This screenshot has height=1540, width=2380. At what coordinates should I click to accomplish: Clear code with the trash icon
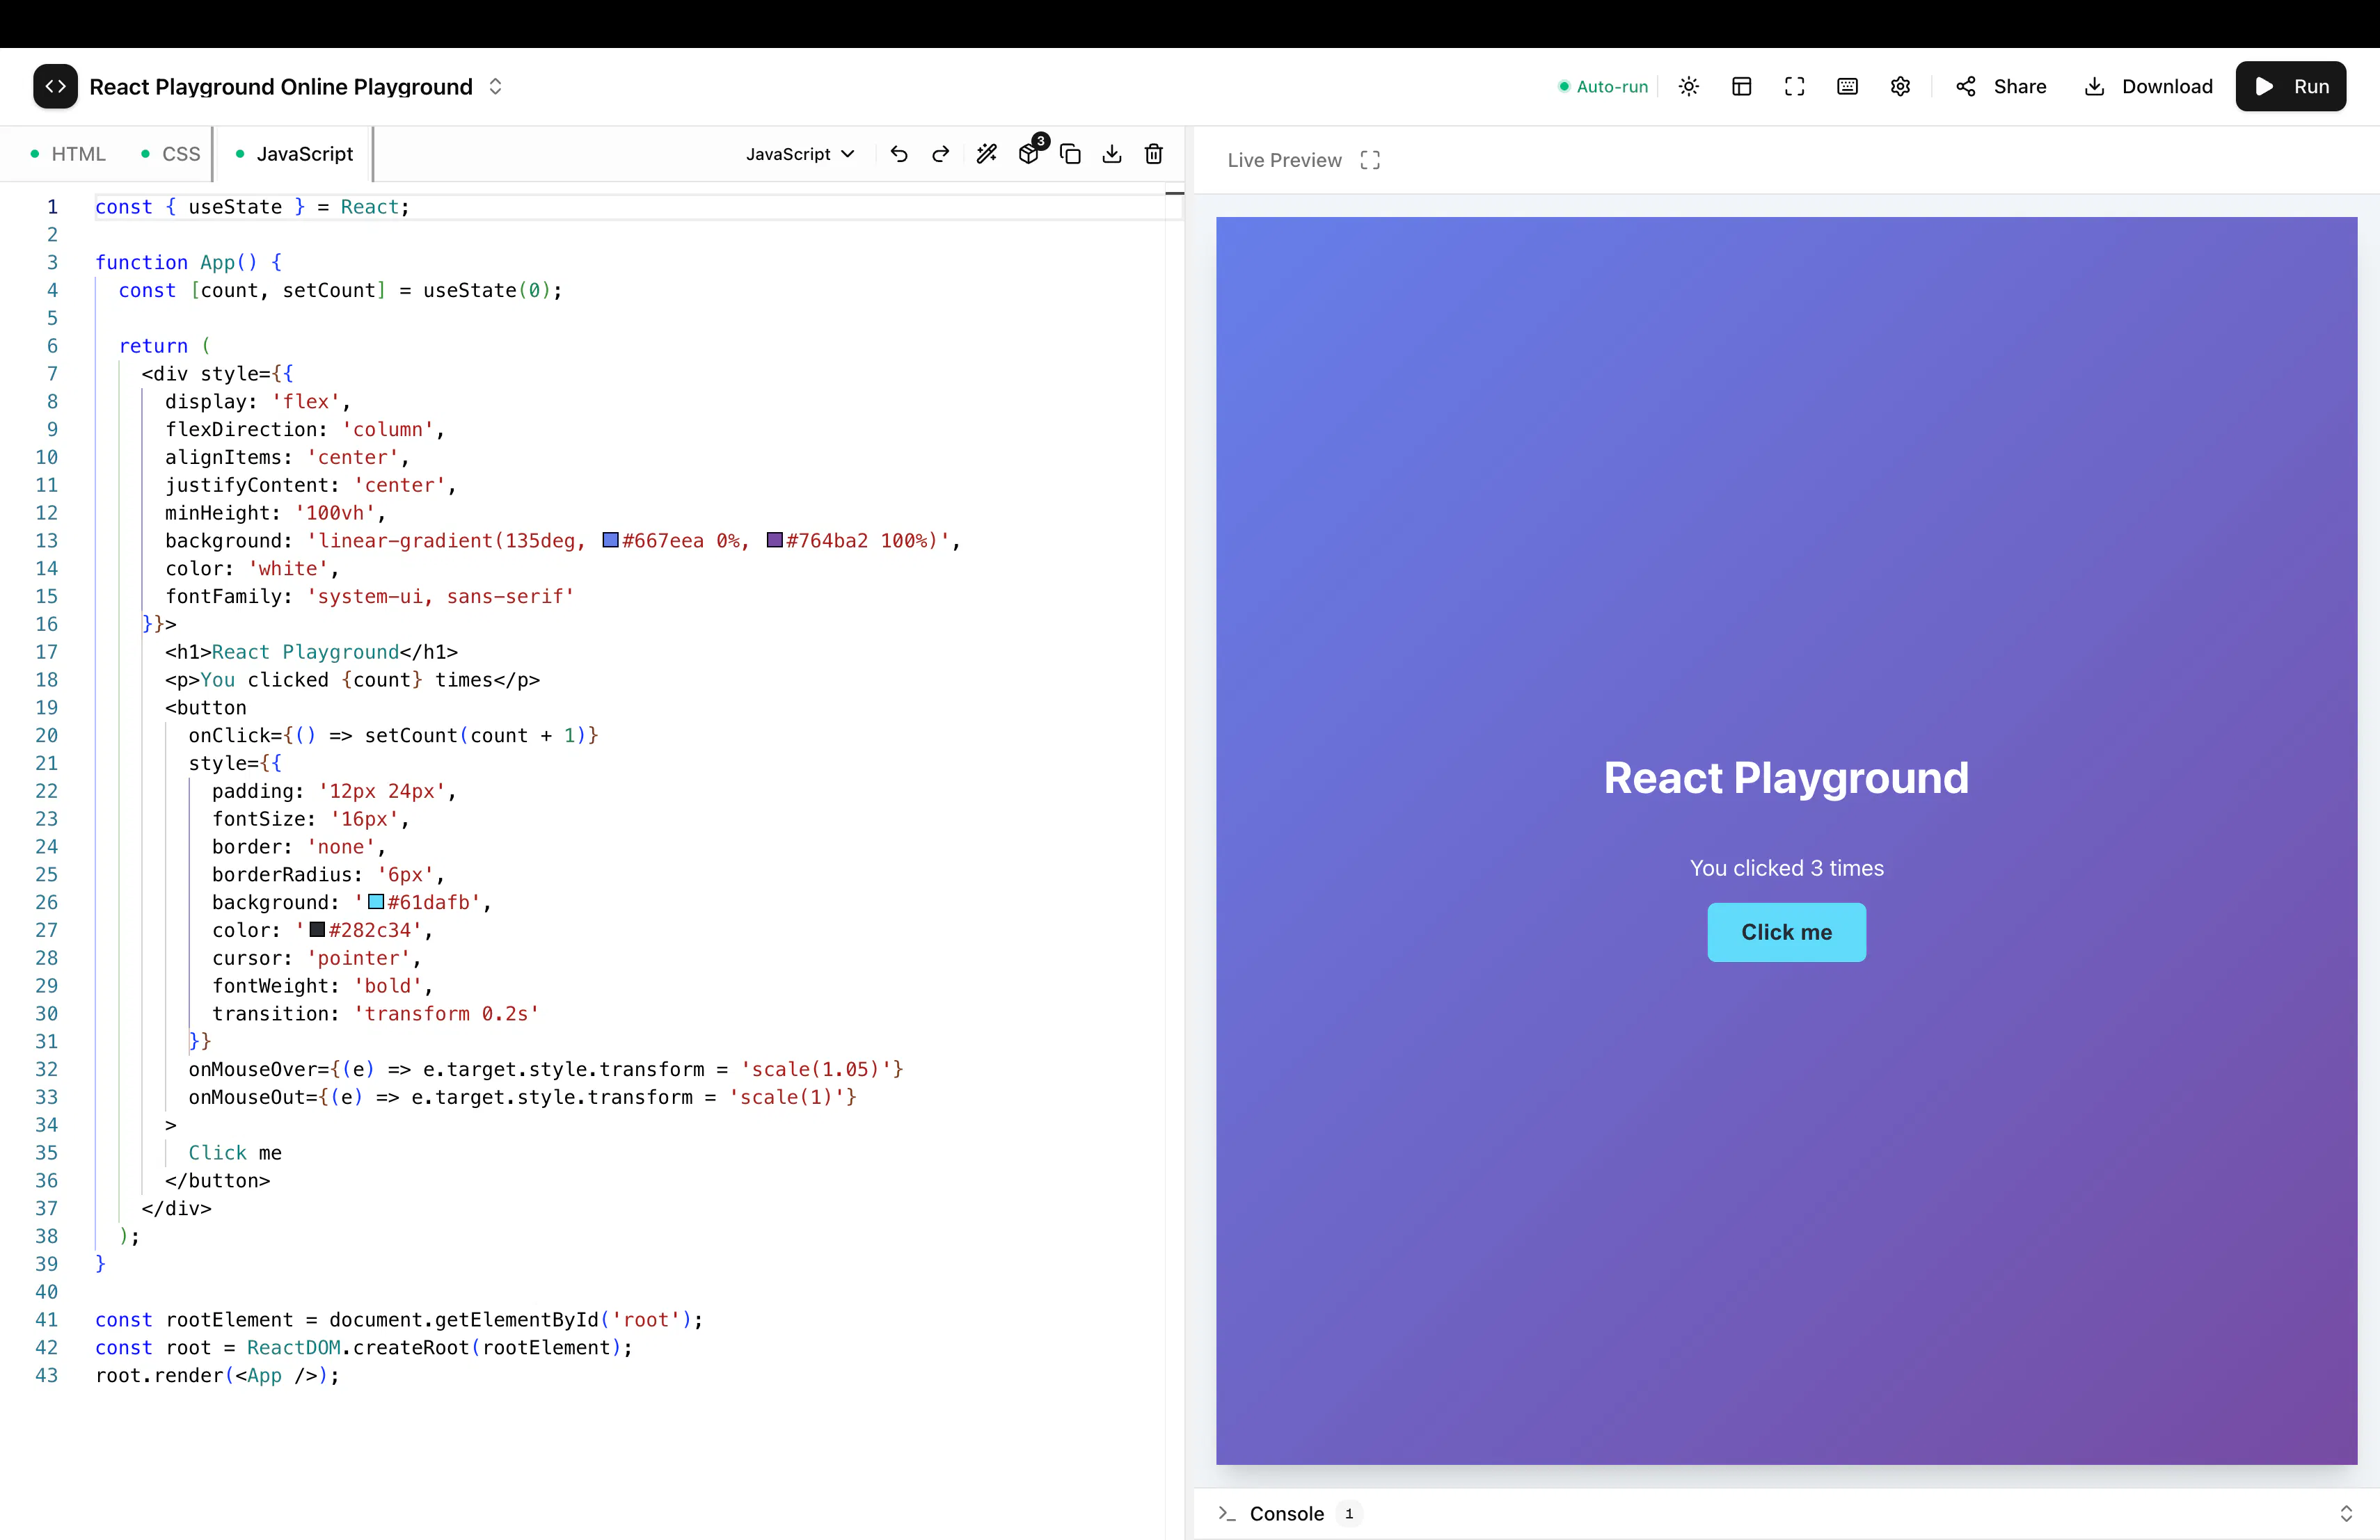pyautogui.click(x=1154, y=154)
